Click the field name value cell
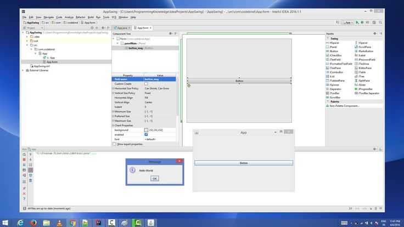404x227 pixels. [x=160, y=80]
